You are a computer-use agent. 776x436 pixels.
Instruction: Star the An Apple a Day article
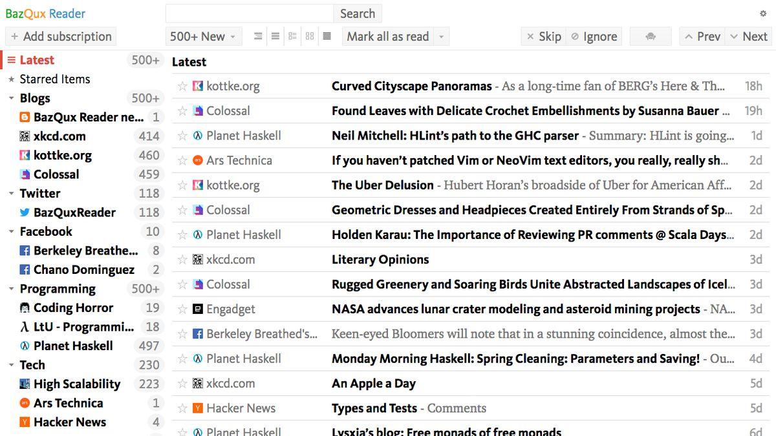[182, 384]
